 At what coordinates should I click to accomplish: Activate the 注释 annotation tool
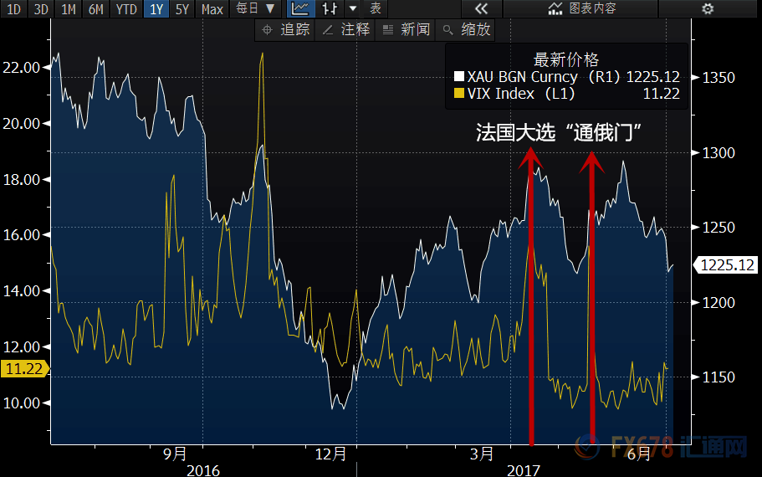[x=345, y=29]
